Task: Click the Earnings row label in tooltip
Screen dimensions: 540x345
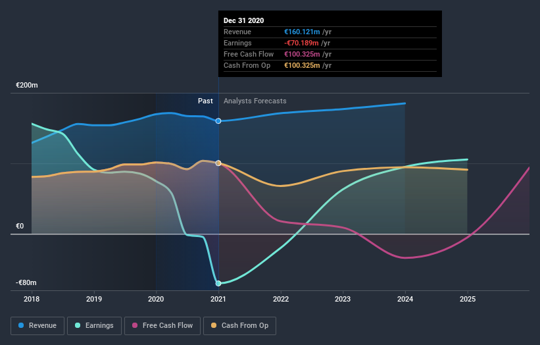Action: coord(237,43)
